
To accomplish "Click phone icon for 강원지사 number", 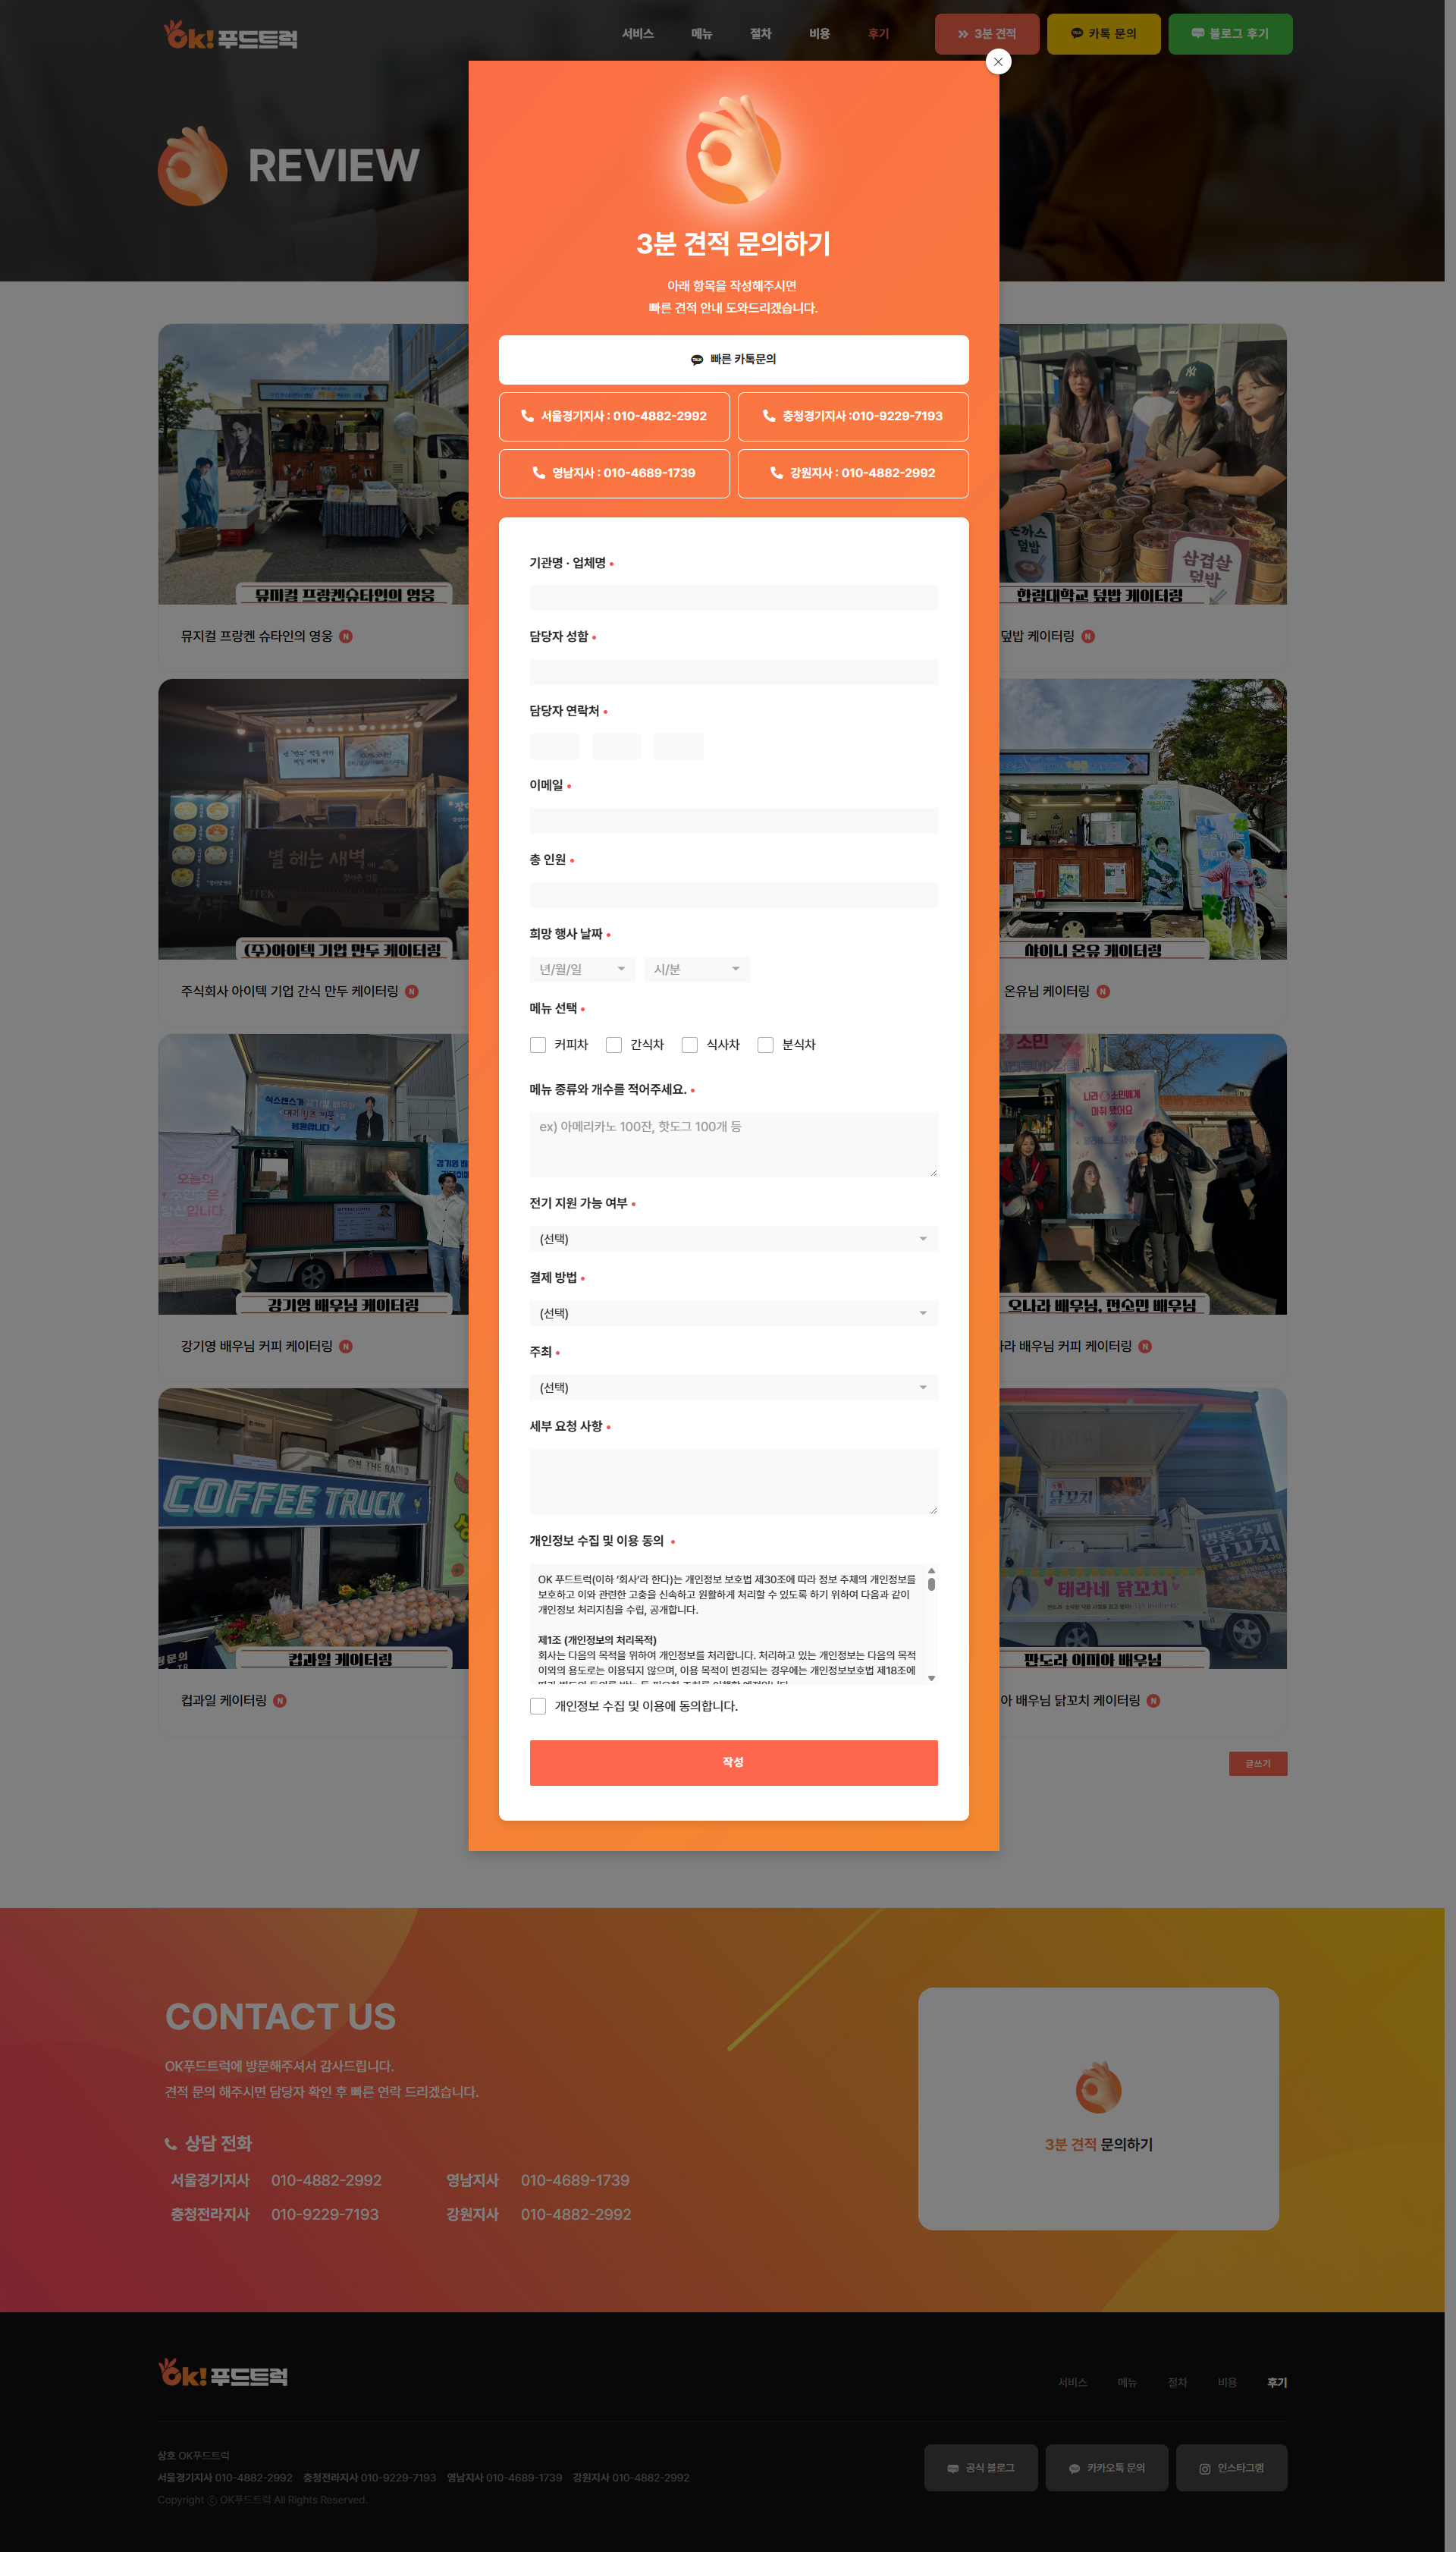I will pos(776,473).
